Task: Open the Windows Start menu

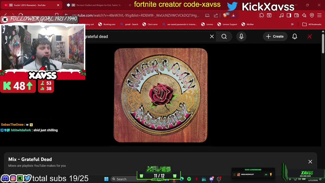Action: click(x=106, y=179)
